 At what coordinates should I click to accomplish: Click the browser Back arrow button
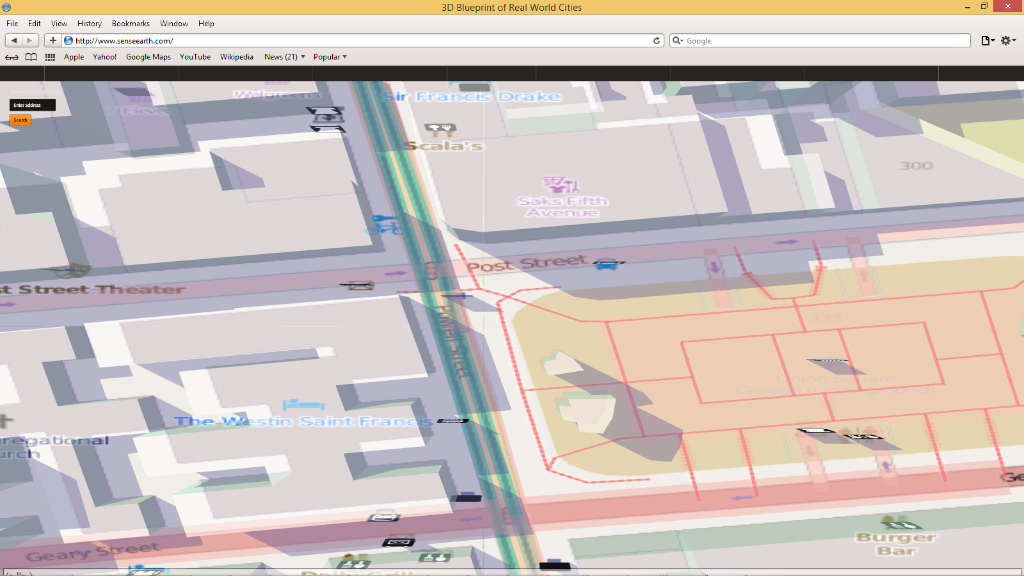(13, 40)
